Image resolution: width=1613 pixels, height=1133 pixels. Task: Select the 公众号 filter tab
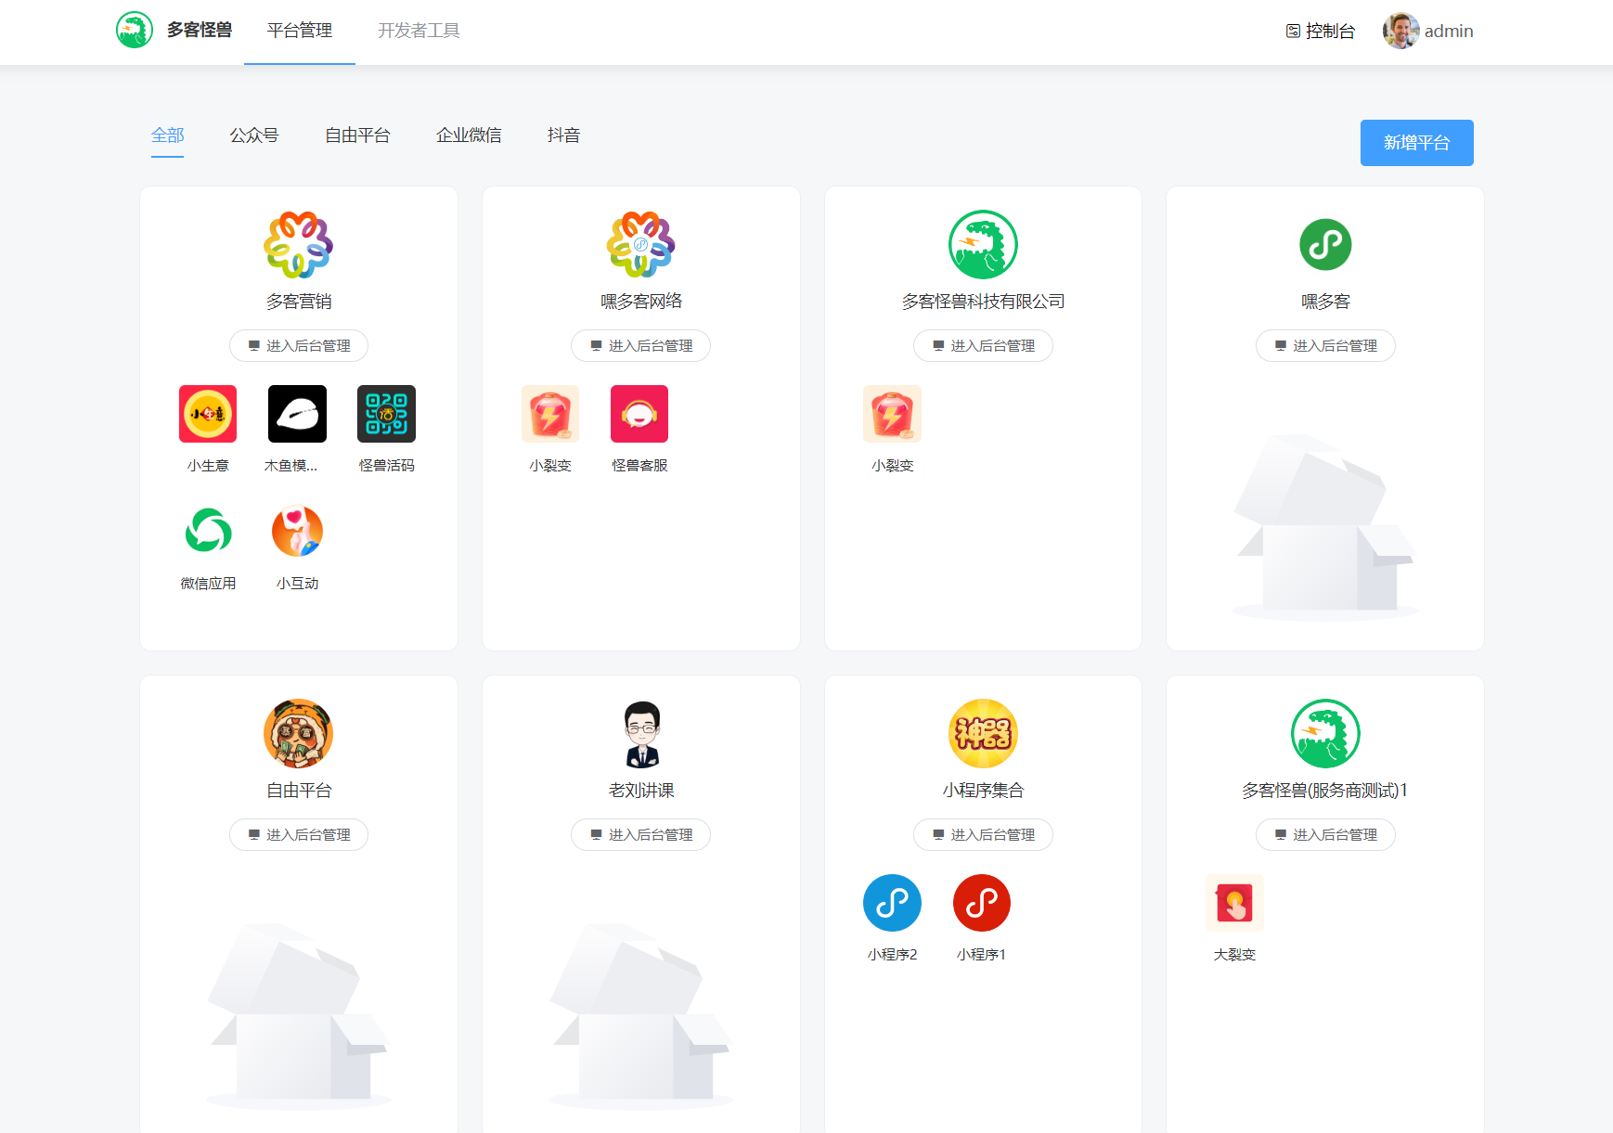pos(254,135)
